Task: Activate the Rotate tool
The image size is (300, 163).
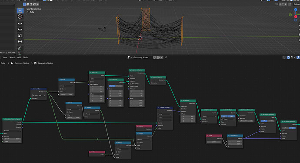Action: pos(20,30)
